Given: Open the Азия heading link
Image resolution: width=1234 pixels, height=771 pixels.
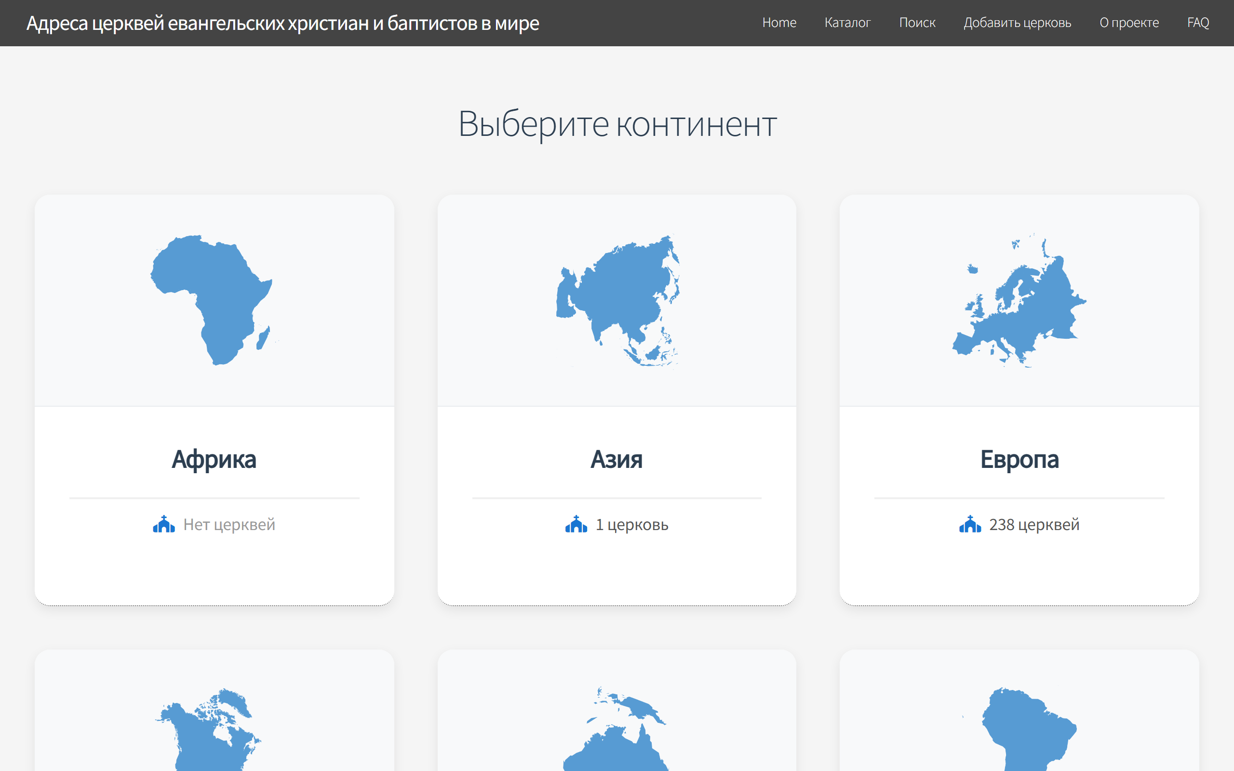Looking at the screenshot, I should [x=617, y=459].
